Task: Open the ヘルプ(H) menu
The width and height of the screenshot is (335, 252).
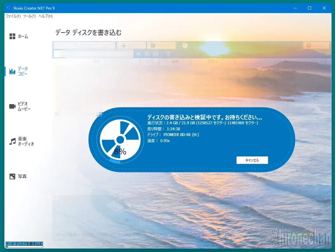Action: 45,16
